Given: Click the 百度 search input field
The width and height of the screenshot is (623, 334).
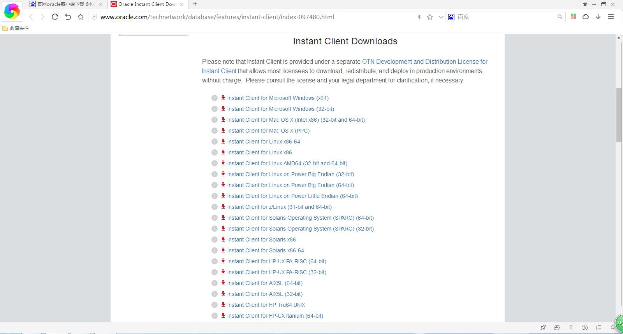Looking at the screenshot, I should pyautogui.click(x=506, y=17).
